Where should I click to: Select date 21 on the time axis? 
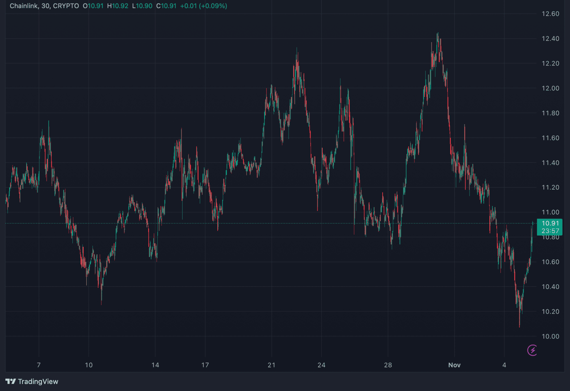[271, 365]
